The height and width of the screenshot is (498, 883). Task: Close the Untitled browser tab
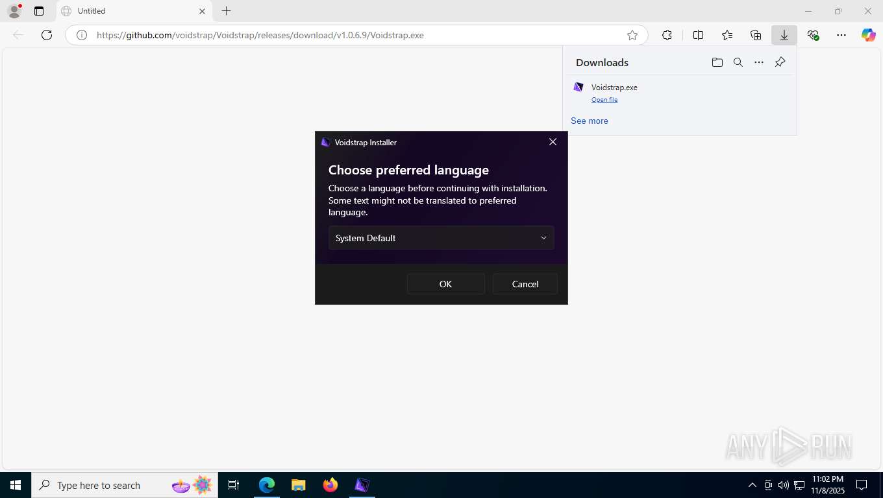pos(202,11)
